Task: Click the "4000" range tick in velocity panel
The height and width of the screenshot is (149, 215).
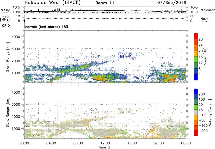Action: (16, 92)
